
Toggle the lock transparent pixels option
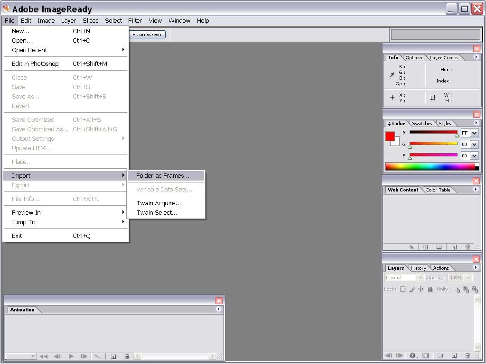402,289
